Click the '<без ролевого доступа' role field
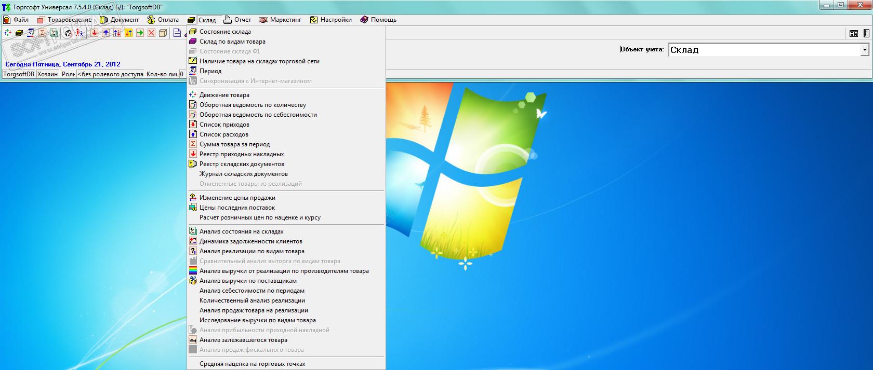The width and height of the screenshot is (873, 370). (110, 74)
